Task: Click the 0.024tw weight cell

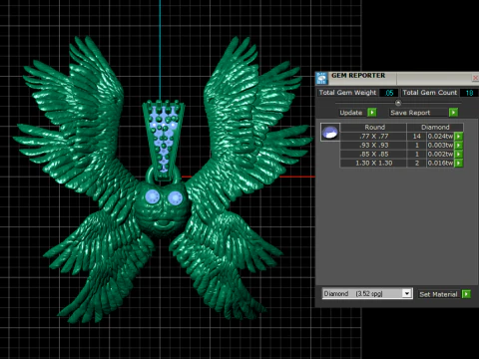Action: click(x=440, y=137)
